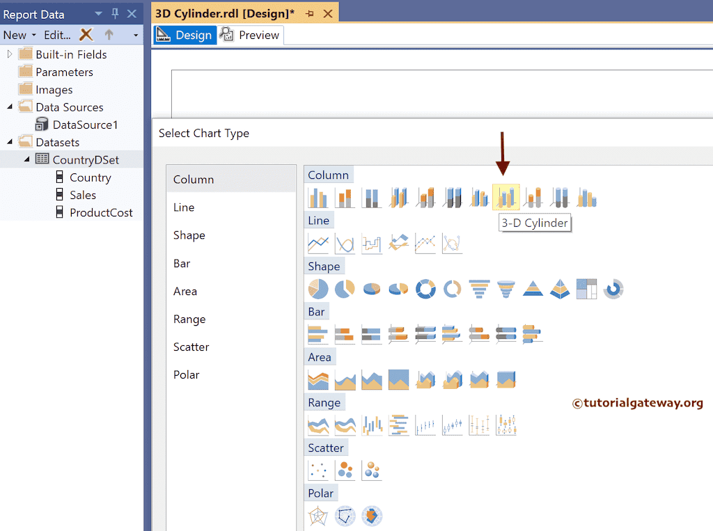Viewport: 713px width, 531px height.
Task: Select the Funnel chart icon
Action: click(479, 289)
